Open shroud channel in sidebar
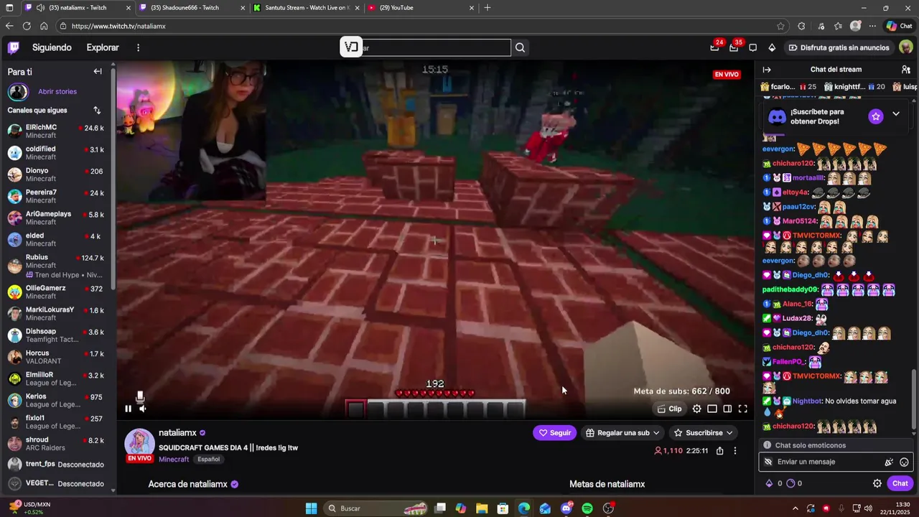 57,444
